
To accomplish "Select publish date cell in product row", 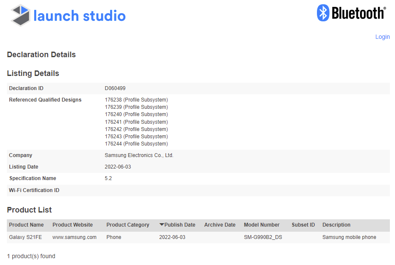I will 172,237.
